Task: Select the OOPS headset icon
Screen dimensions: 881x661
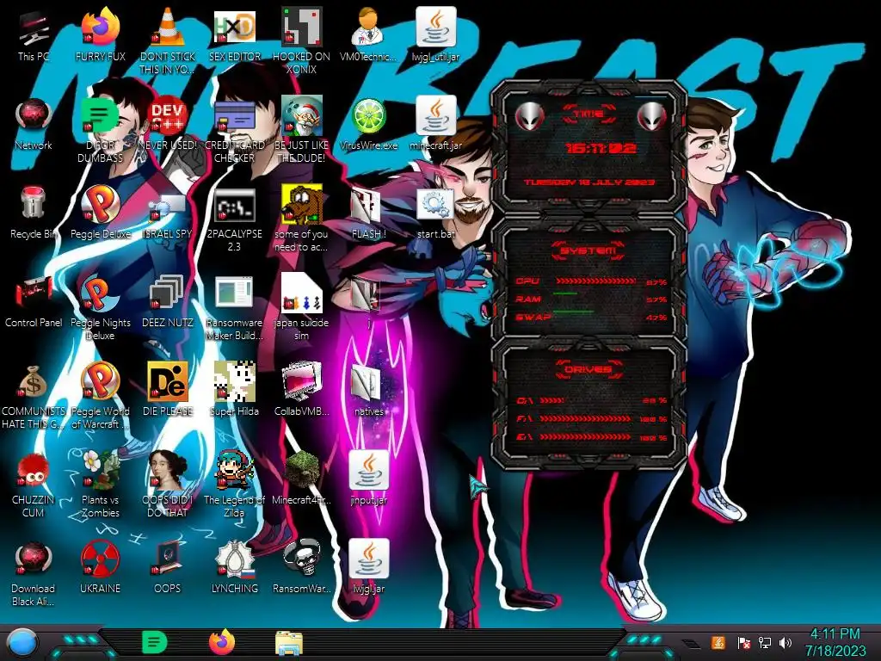Action: (x=168, y=569)
